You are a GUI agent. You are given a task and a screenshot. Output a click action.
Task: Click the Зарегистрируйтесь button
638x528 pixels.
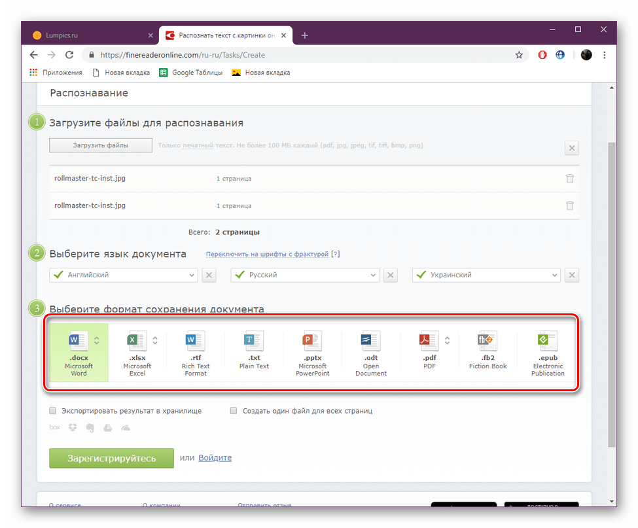point(111,458)
